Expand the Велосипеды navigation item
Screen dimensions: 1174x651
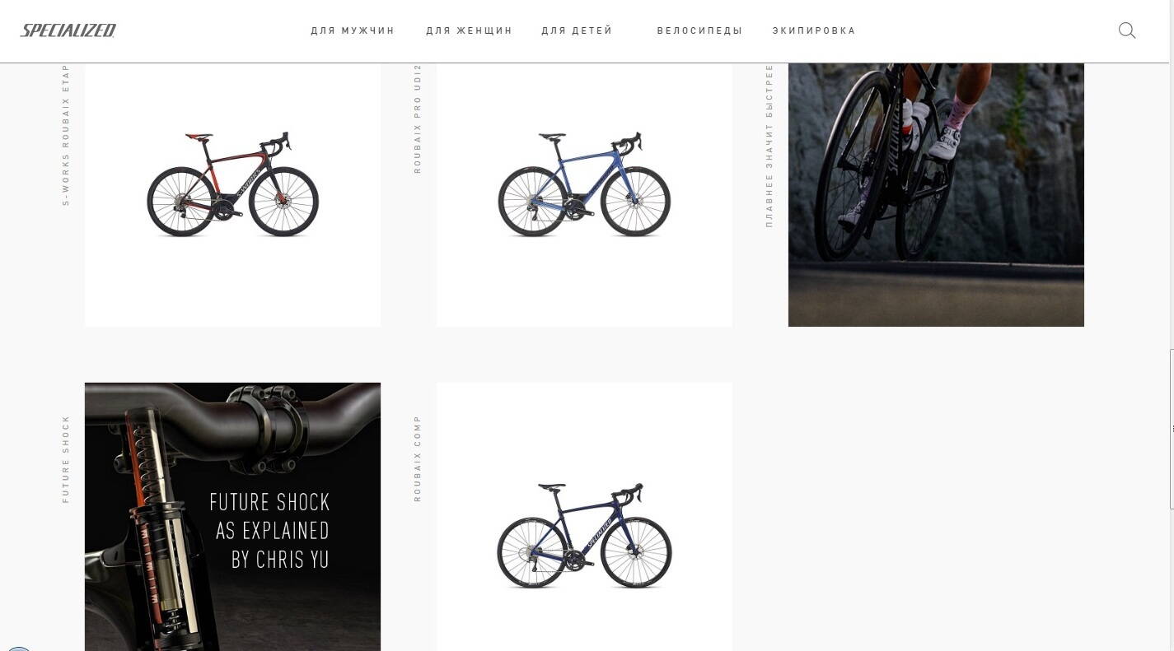pos(699,30)
